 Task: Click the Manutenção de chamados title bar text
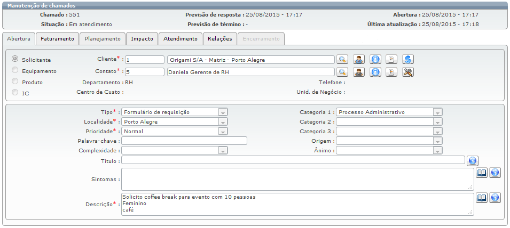(x=42, y=6)
